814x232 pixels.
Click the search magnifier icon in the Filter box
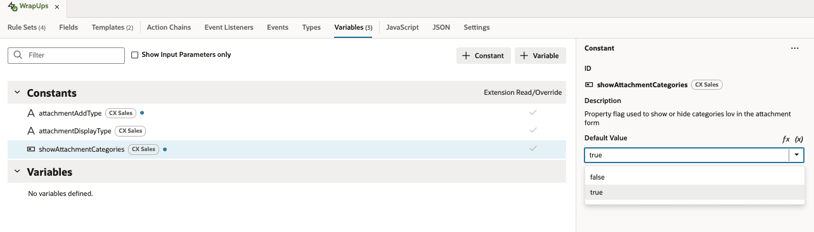(18, 55)
